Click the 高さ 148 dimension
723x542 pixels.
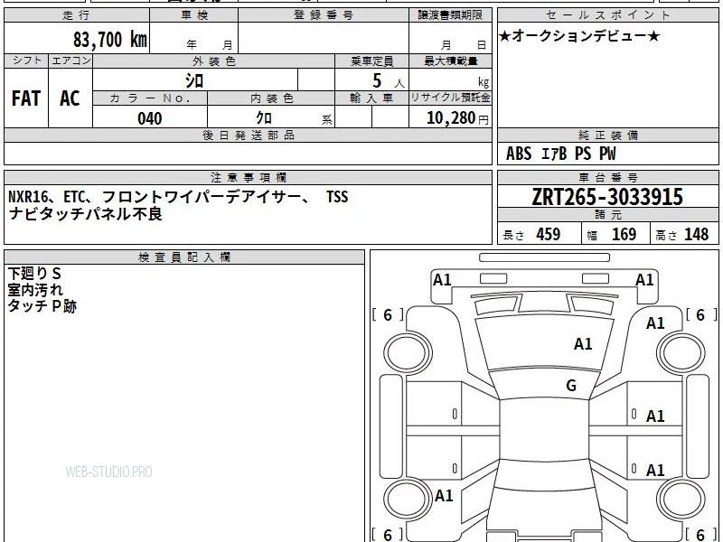click(x=682, y=234)
